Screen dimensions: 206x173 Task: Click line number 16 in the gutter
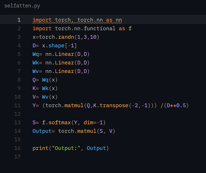point(17,148)
